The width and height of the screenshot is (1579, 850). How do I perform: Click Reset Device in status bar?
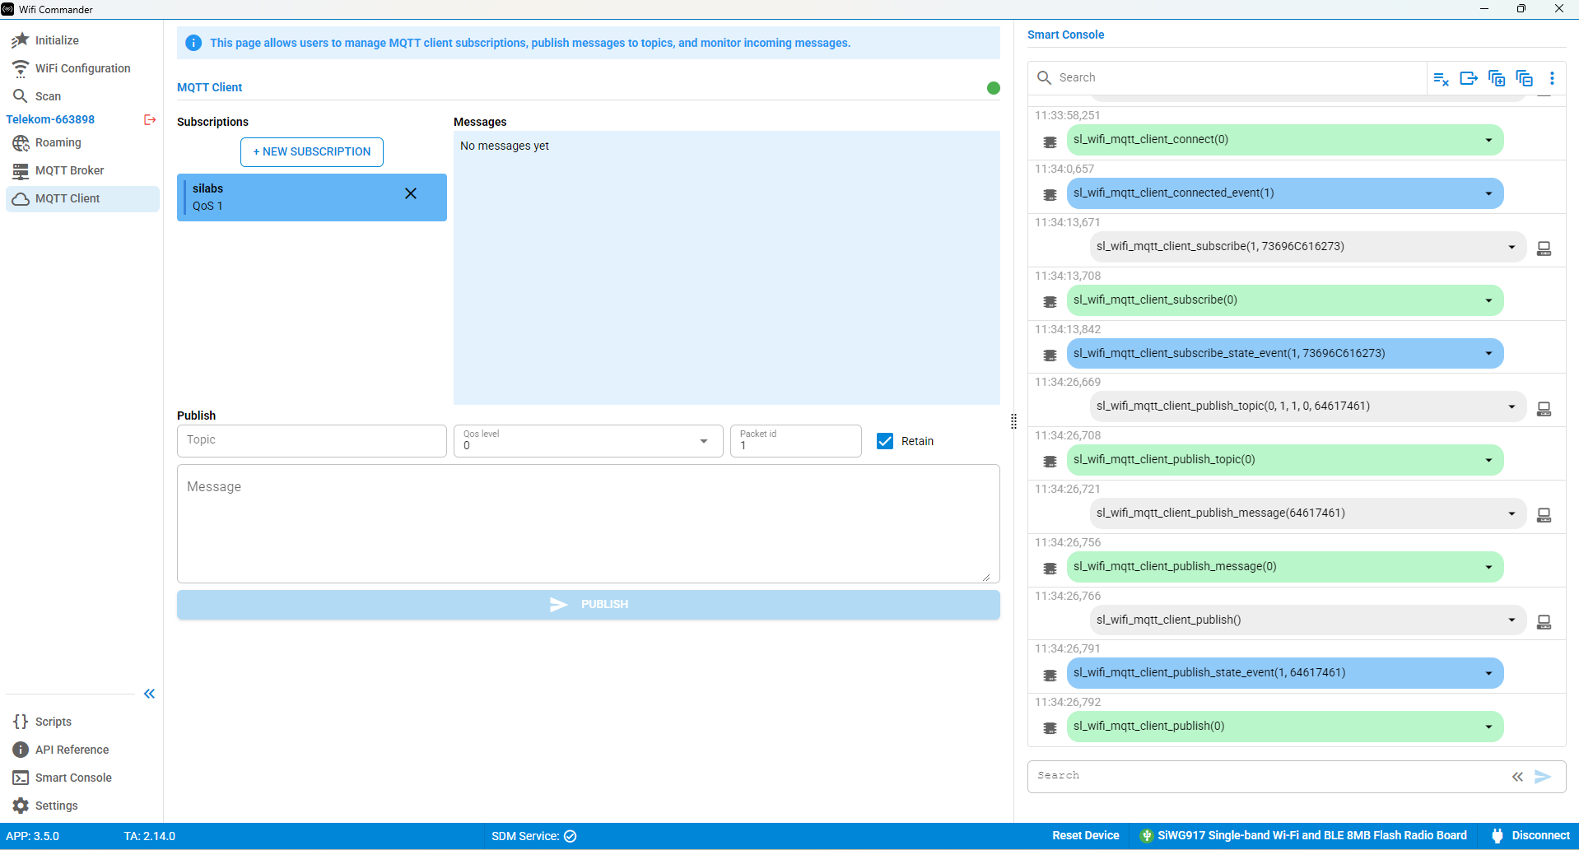(1086, 835)
